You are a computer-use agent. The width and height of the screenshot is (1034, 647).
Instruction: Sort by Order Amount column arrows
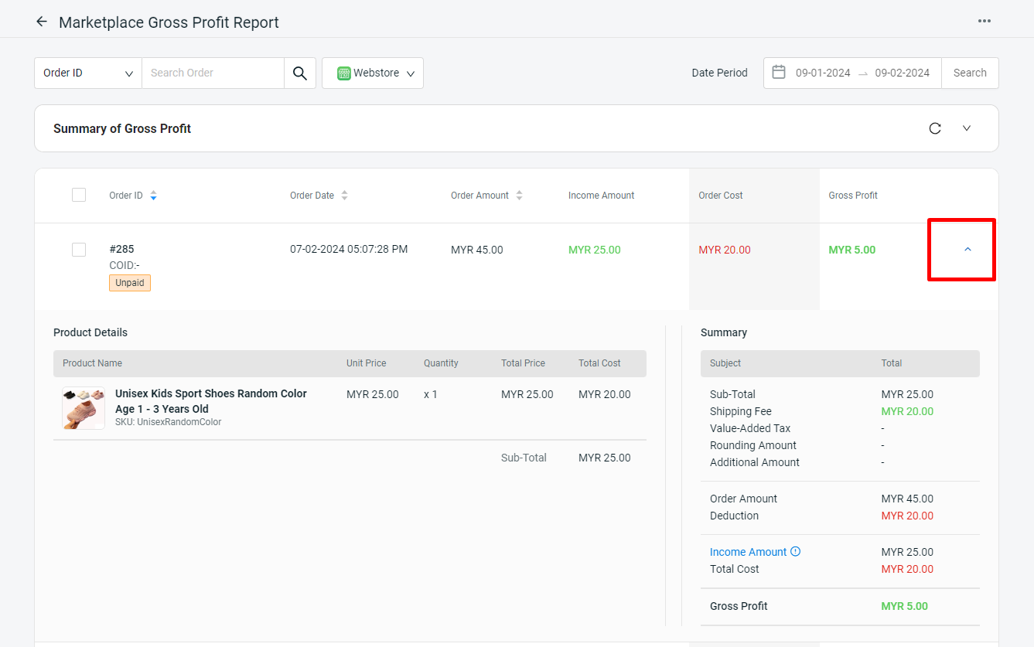[x=519, y=196]
